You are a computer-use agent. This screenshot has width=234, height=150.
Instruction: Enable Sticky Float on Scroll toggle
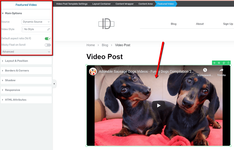(x=48, y=45)
